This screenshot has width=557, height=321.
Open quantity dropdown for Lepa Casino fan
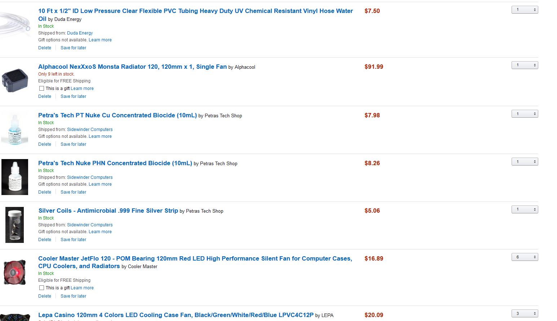click(x=525, y=313)
